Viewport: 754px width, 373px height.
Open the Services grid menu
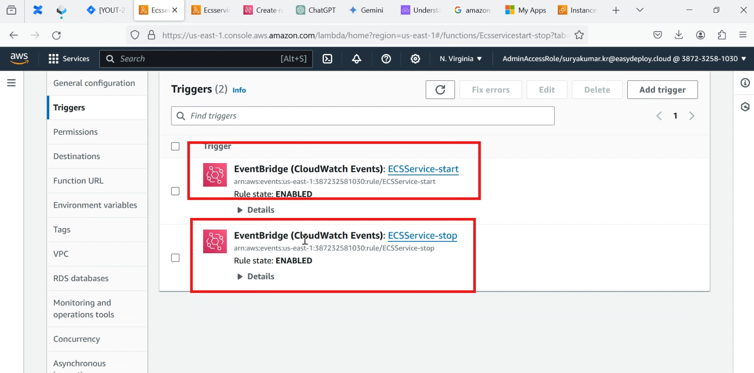tap(69, 59)
